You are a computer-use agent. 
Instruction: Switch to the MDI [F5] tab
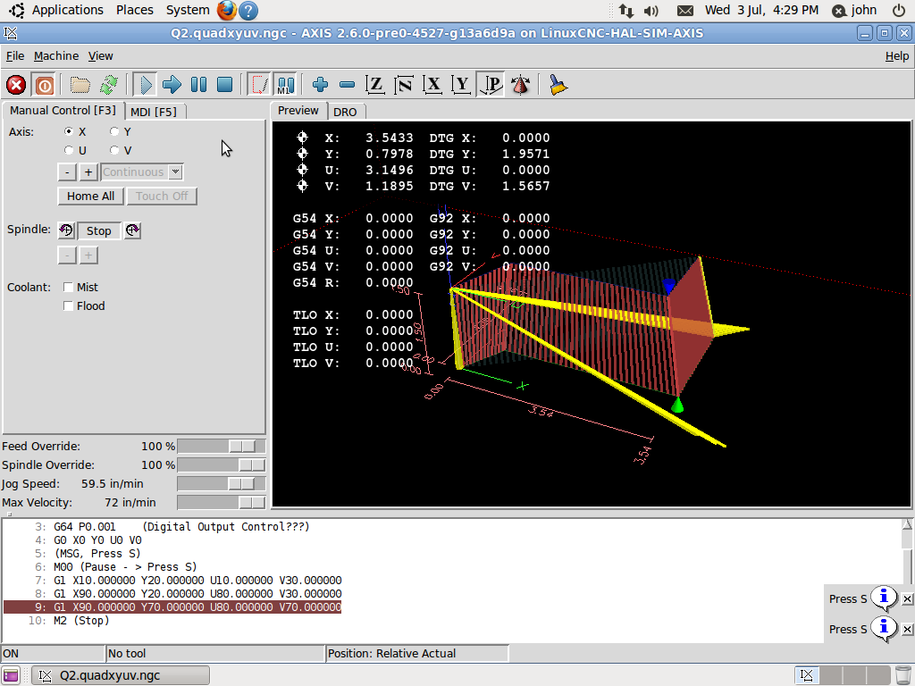pos(154,112)
